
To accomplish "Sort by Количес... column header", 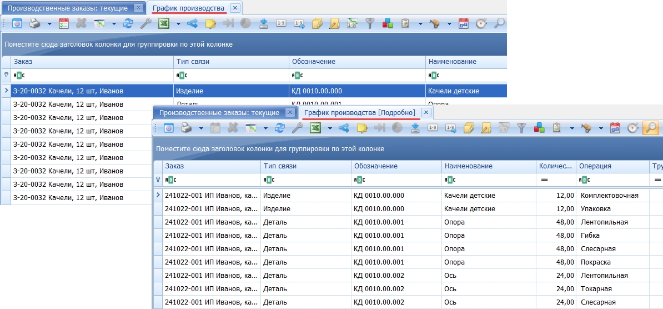I will (x=556, y=166).
